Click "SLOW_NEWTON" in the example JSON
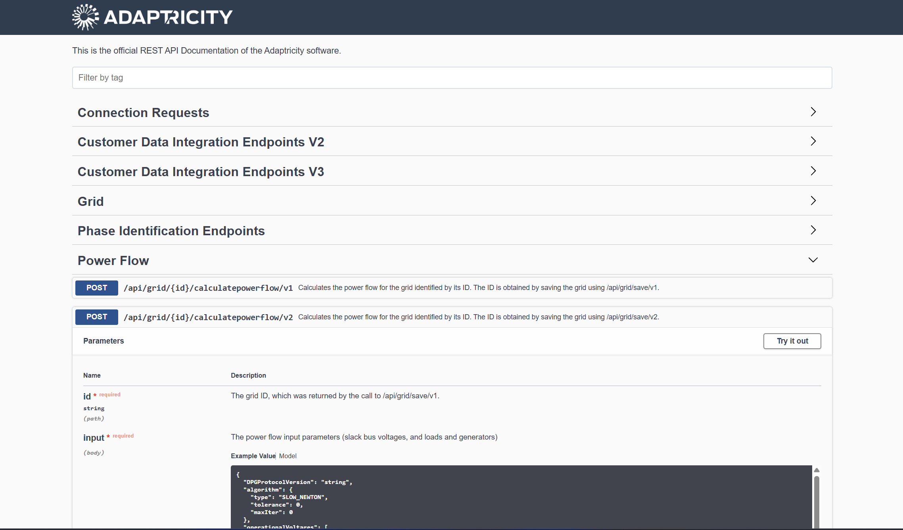903x530 pixels. 303,497
